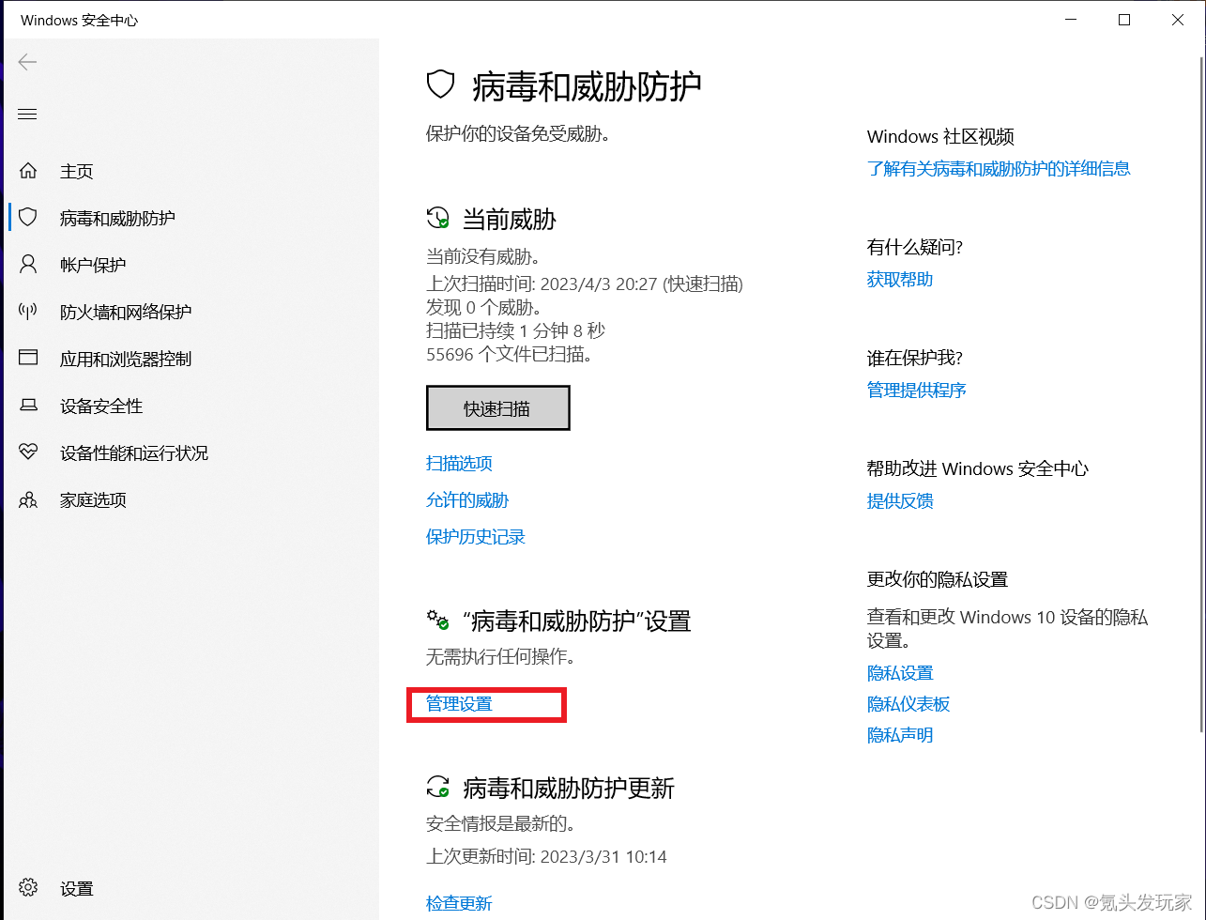Viewport: 1206px width, 920px height.
Task: Click 获取帮助 link
Action: click(x=900, y=280)
